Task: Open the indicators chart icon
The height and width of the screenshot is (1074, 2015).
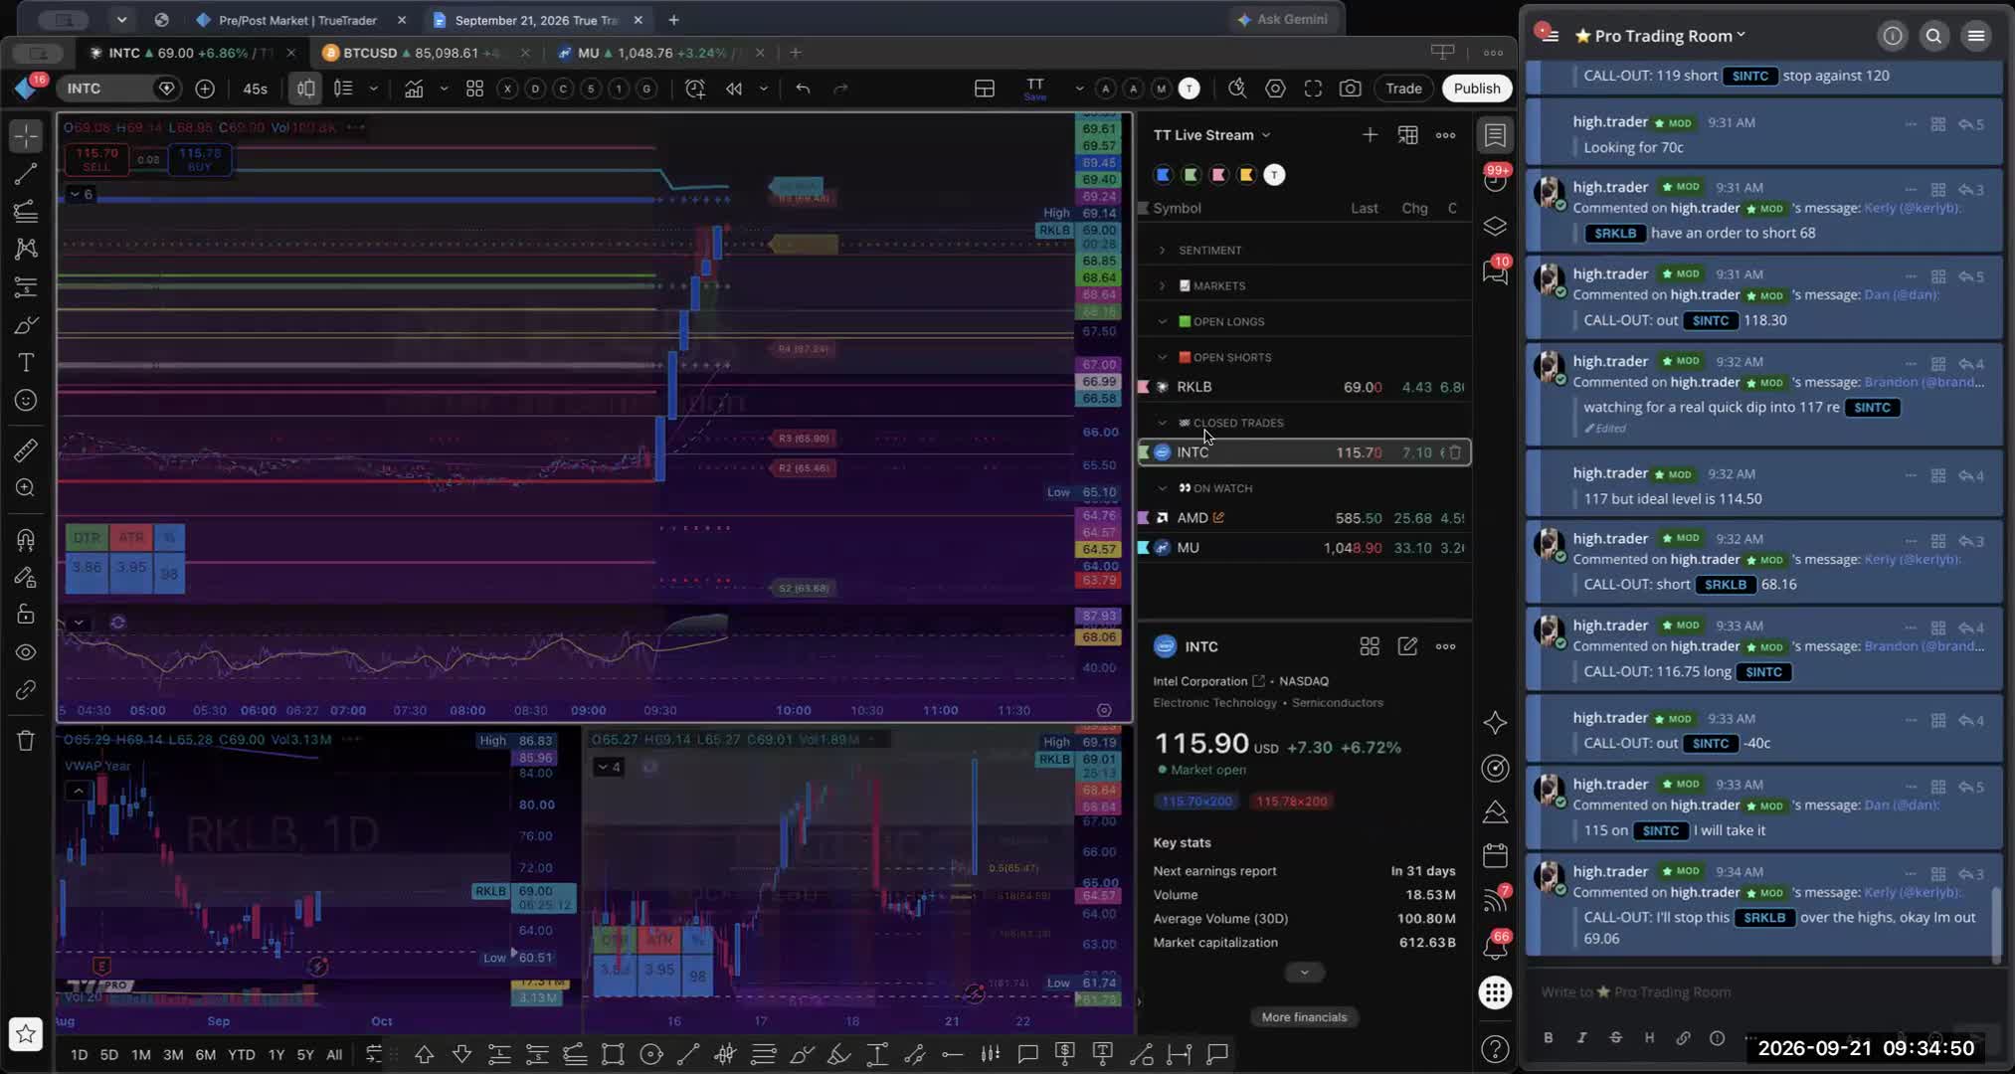Action: tap(414, 89)
